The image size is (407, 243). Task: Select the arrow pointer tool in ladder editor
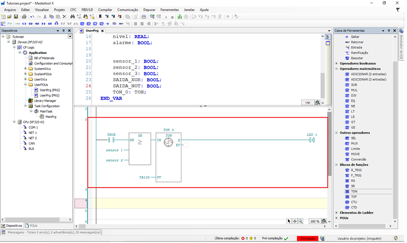(289, 221)
